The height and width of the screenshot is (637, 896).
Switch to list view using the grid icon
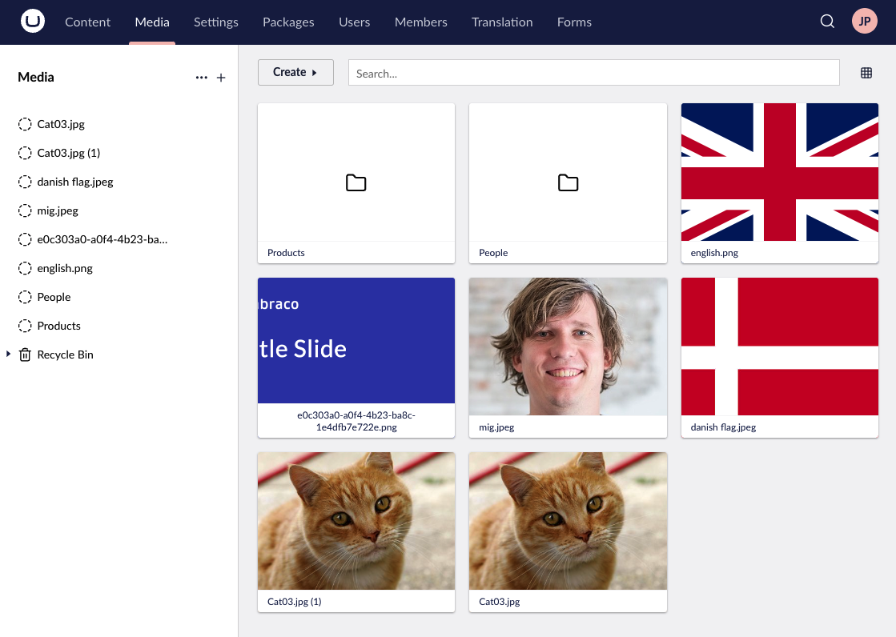[x=866, y=73]
